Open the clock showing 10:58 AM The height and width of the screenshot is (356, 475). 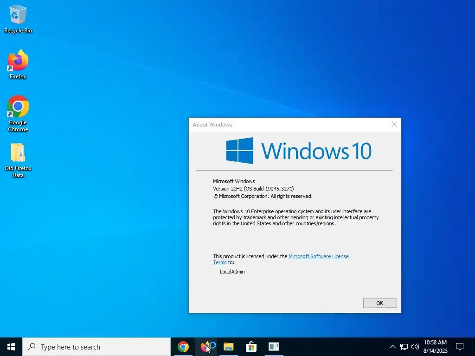[435, 347]
